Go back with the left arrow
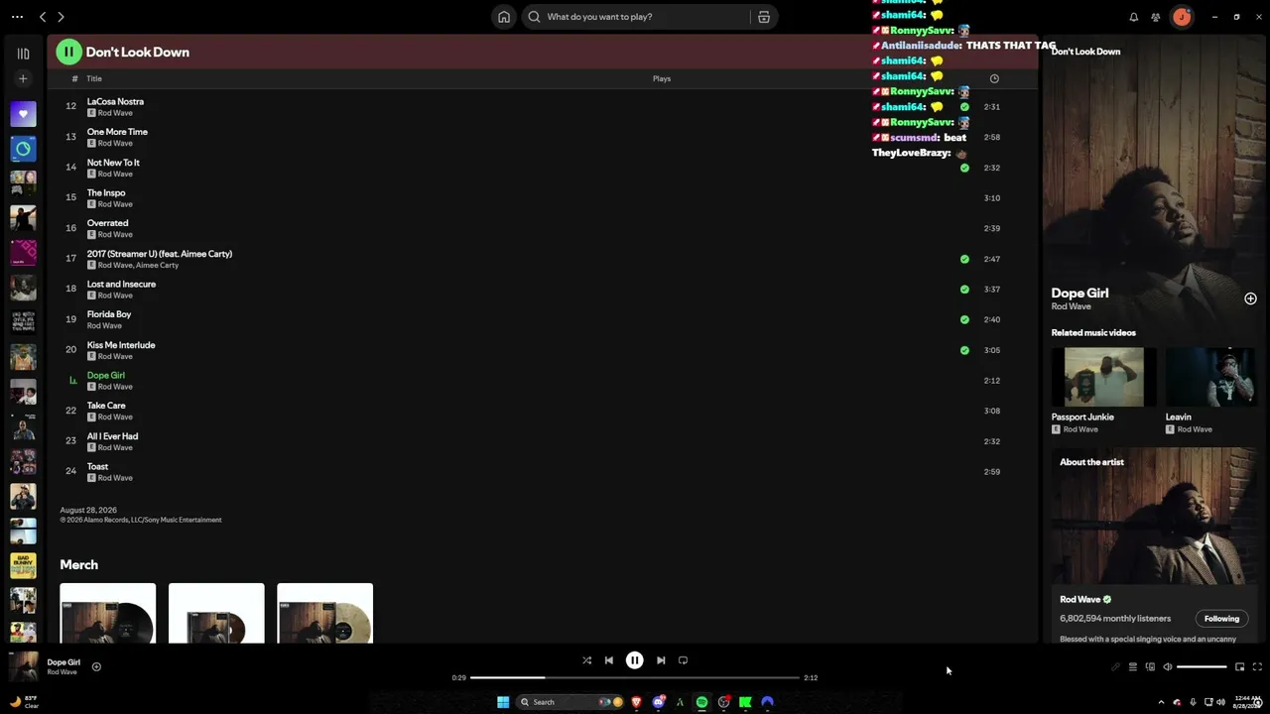This screenshot has height=714, width=1270. 43,17
